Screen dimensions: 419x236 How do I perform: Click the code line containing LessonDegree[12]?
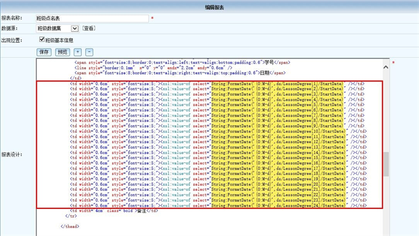tap(218, 142)
